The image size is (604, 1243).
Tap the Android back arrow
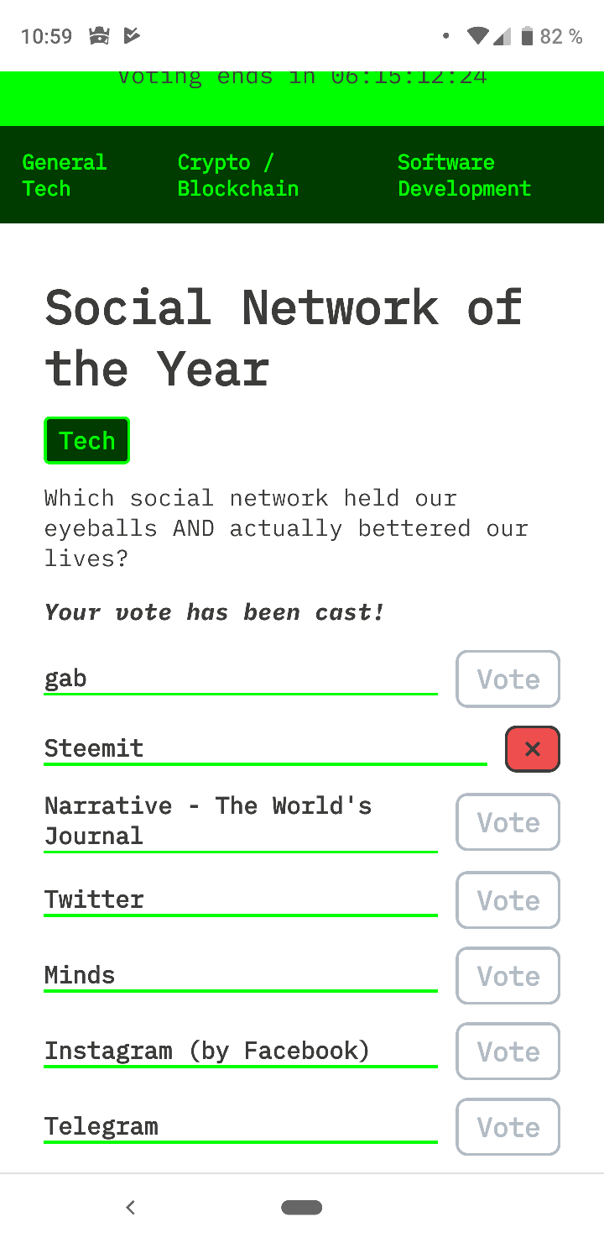click(130, 1208)
